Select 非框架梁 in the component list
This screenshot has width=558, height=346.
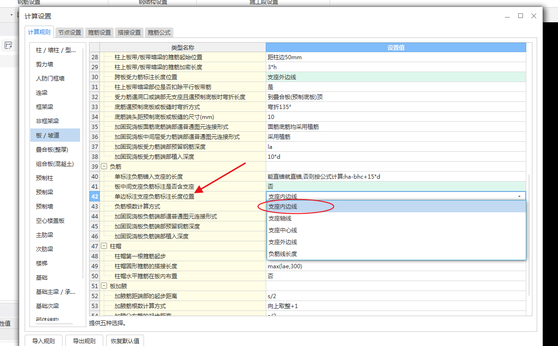[x=55, y=121]
